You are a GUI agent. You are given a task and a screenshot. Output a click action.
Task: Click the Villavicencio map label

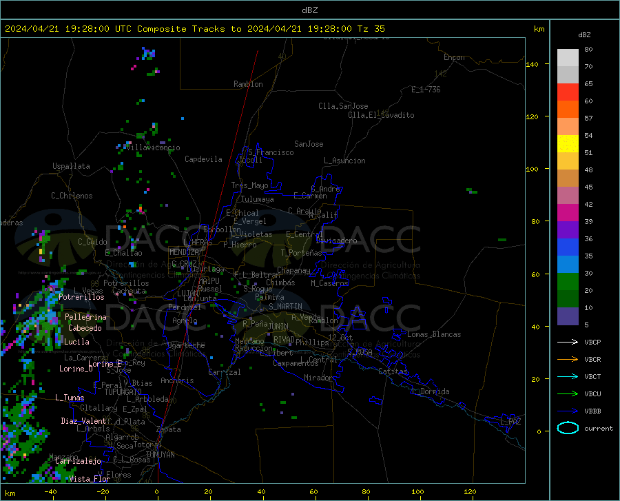click(x=153, y=147)
